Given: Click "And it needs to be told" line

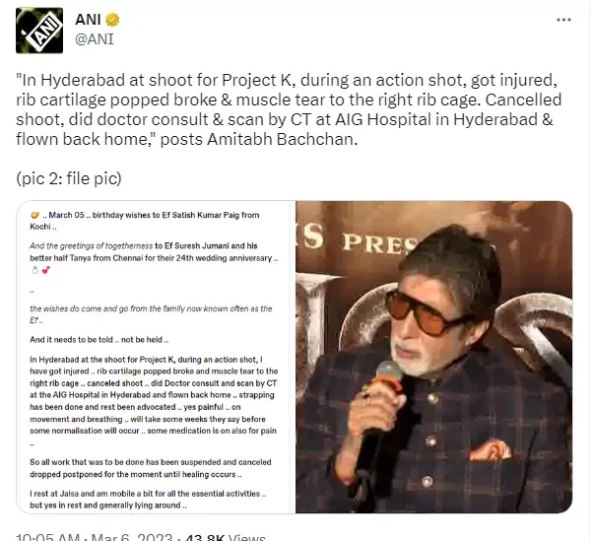Looking at the screenshot, I should 99,340.
